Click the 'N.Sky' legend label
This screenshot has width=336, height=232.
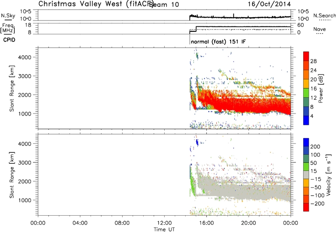coord(8,16)
